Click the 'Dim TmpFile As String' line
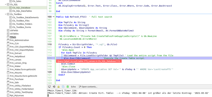This screenshot has width=212, height=97. click(72, 22)
